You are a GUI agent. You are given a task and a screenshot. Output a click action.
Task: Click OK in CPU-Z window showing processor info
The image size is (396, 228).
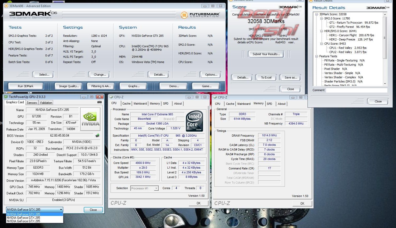[199, 203]
